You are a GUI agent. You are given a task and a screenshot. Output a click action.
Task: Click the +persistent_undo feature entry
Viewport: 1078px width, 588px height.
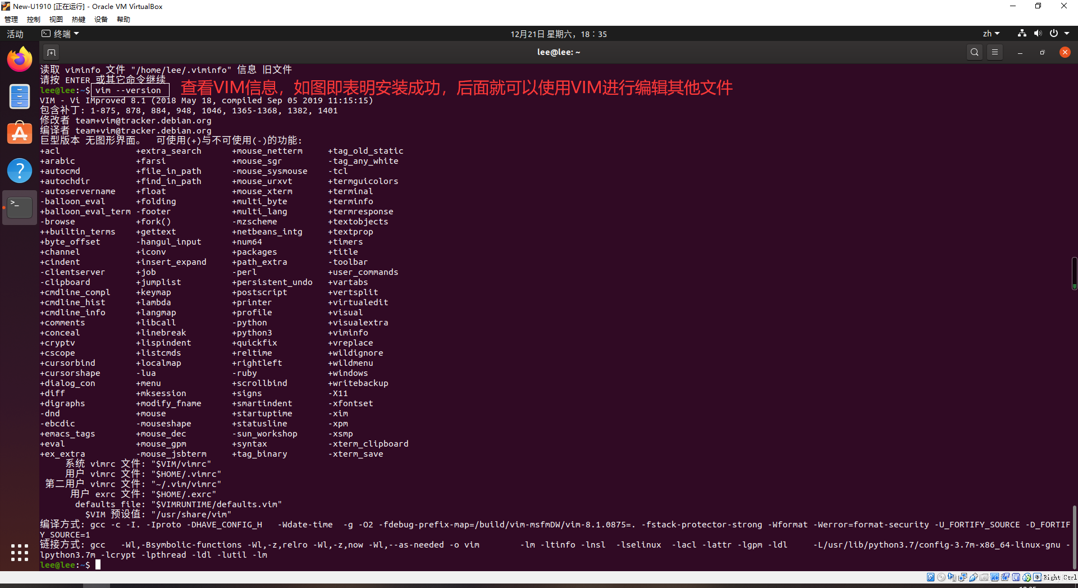[x=272, y=282]
